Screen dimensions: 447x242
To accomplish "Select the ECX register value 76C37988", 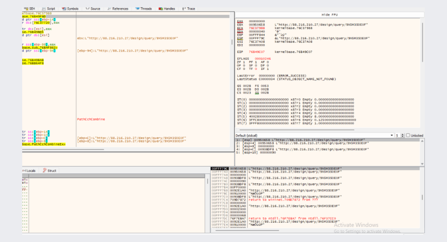I will pos(257,28).
